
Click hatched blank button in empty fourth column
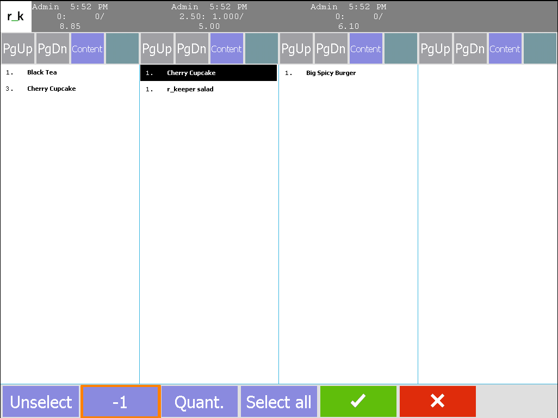click(x=540, y=48)
